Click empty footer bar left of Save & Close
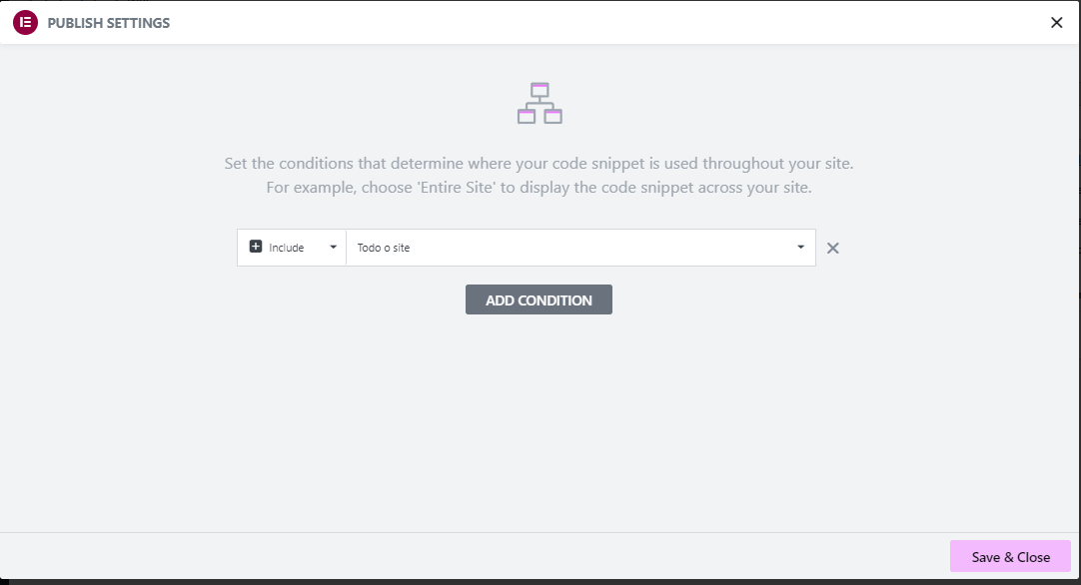The height and width of the screenshot is (585, 1081). 470,557
